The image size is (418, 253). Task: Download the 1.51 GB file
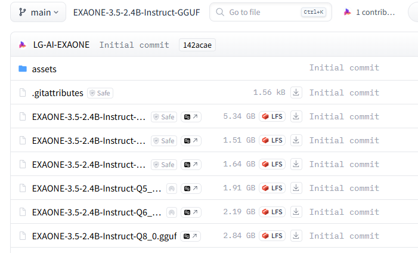point(296,140)
